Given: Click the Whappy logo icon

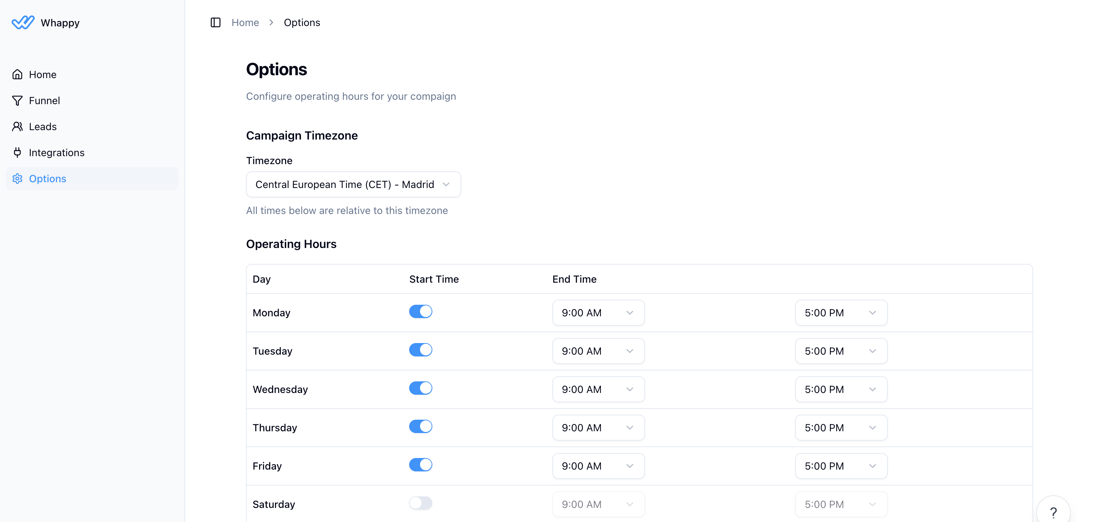Looking at the screenshot, I should pos(23,22).
